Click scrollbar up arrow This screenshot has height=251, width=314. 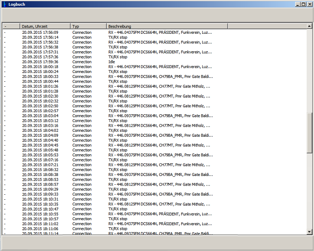click(x=309, y=26)
